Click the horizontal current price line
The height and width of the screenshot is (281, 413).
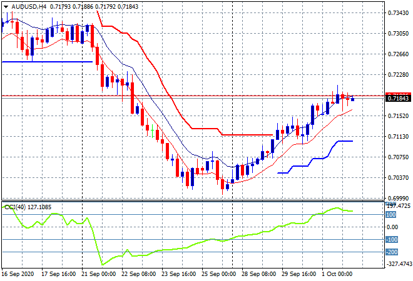coord(188,96)
